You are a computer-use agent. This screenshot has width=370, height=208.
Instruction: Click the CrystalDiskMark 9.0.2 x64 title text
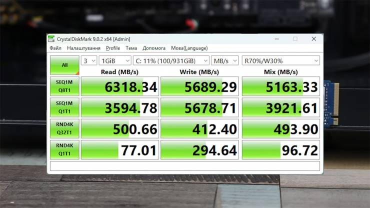pyautogui.click(x=93, y=39)
